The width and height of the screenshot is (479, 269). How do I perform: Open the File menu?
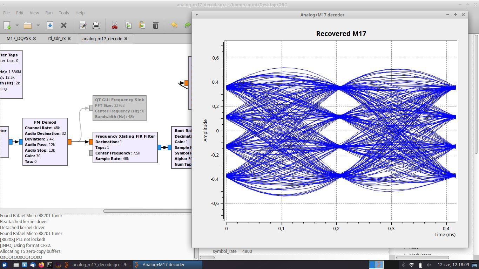tap(6, 13)
